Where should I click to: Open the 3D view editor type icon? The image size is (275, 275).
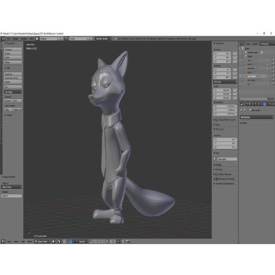[x=3, y=241]
